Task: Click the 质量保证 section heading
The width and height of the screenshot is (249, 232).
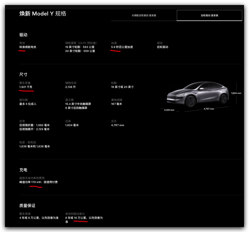Action: point(27,206)
